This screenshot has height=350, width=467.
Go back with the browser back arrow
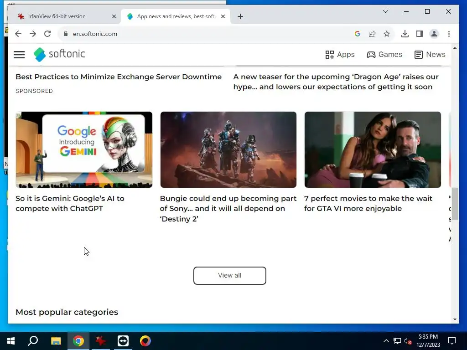coord(18,34)
